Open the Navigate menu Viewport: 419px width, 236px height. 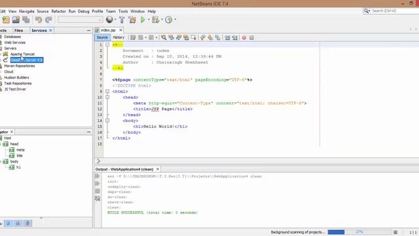27,11
